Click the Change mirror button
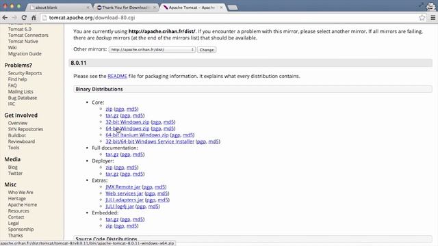 coord(207,50)
